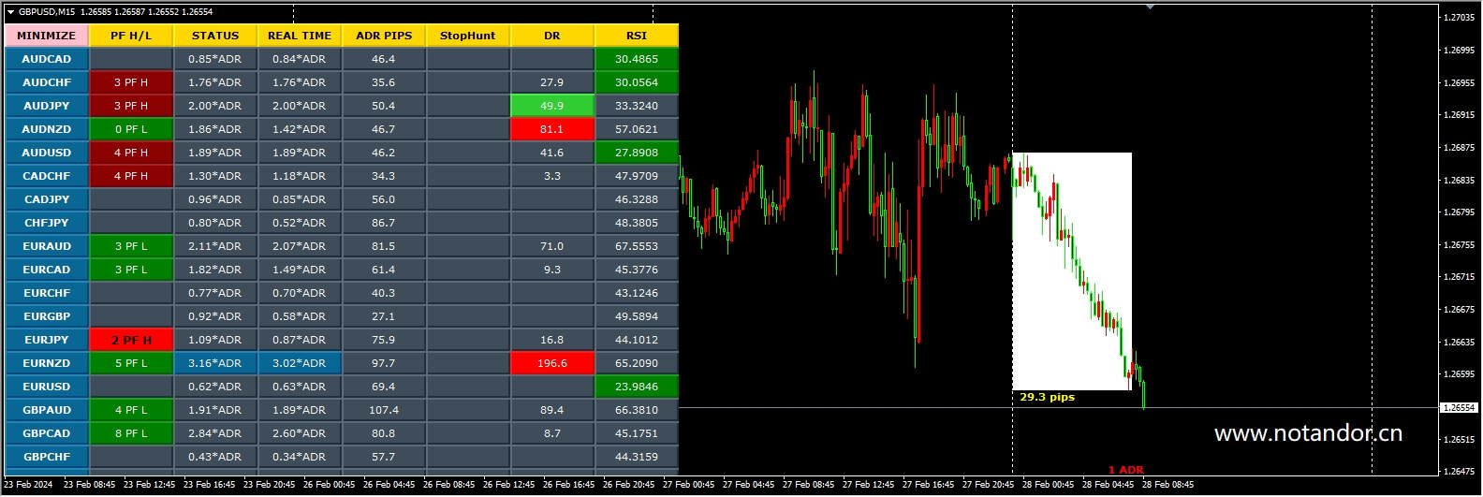1483x497 pixels.
Task: Open the EURAUD symbol button
Action: 47,246
